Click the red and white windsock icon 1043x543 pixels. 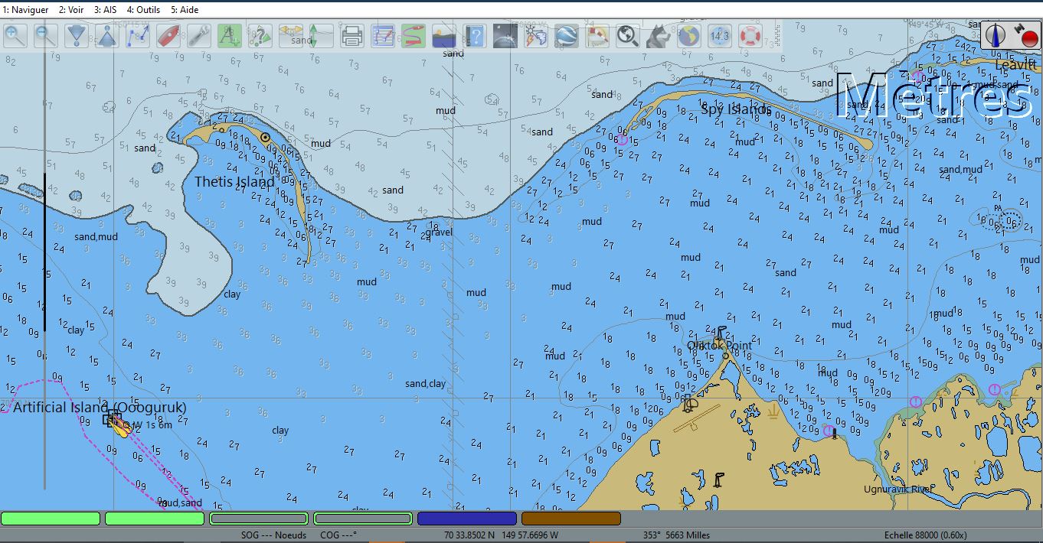597,36
